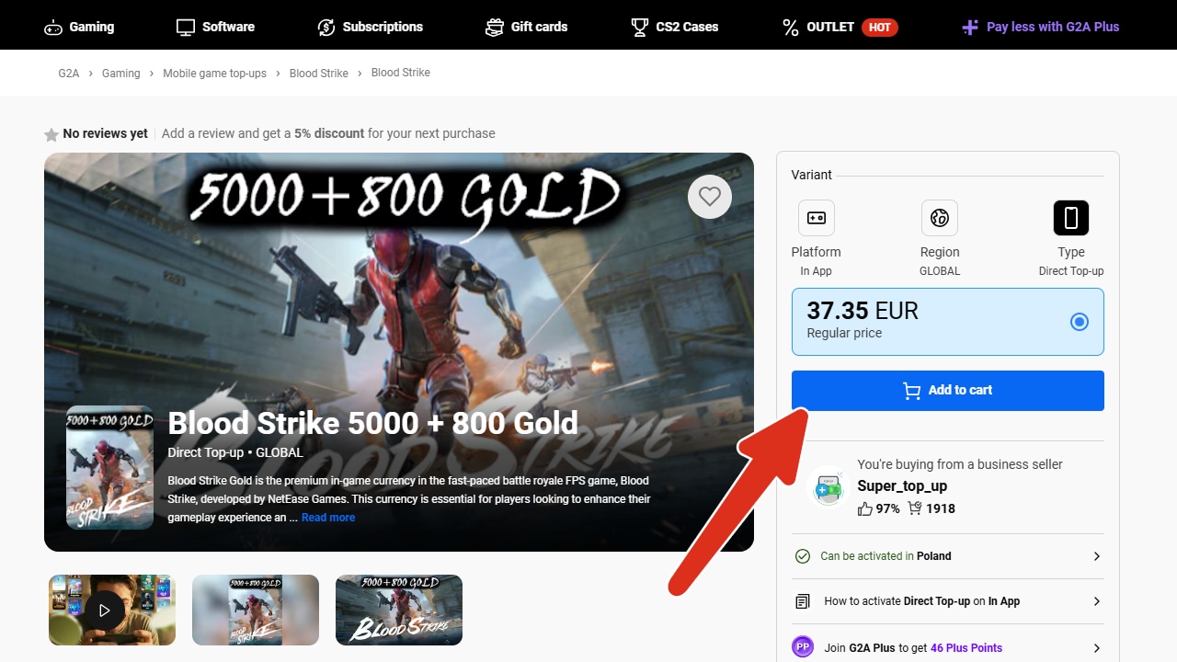The width and height of the screenshot is (1177, 662).
Task: Play the product video thumbnail
Action: (x=104, y=610)
